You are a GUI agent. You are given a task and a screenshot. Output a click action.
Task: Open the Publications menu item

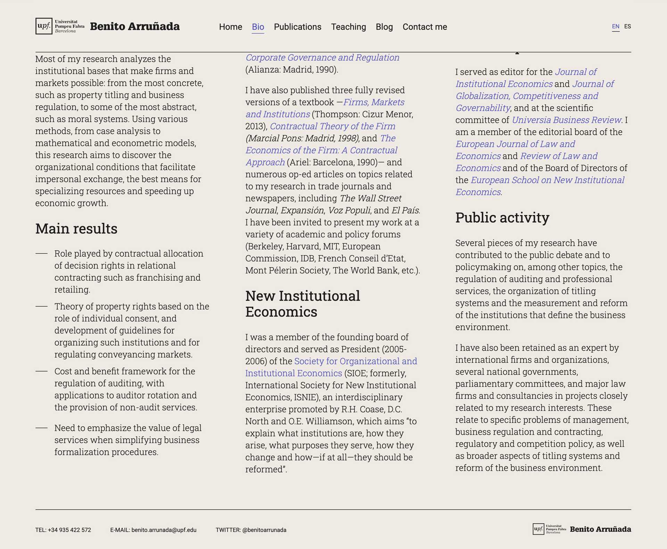pyautogui.click(x=298, y=27)
